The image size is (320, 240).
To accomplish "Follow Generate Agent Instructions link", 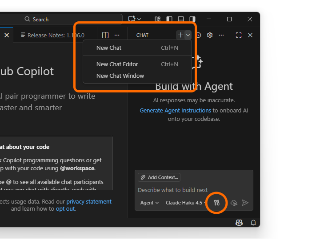I will (175, 110).
